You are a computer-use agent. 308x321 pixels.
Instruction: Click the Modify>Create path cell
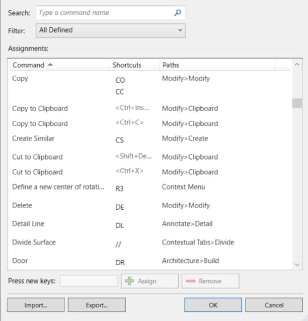(x=185, y=139)
